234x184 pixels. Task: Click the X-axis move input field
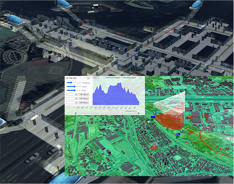(x=72, y=95)
